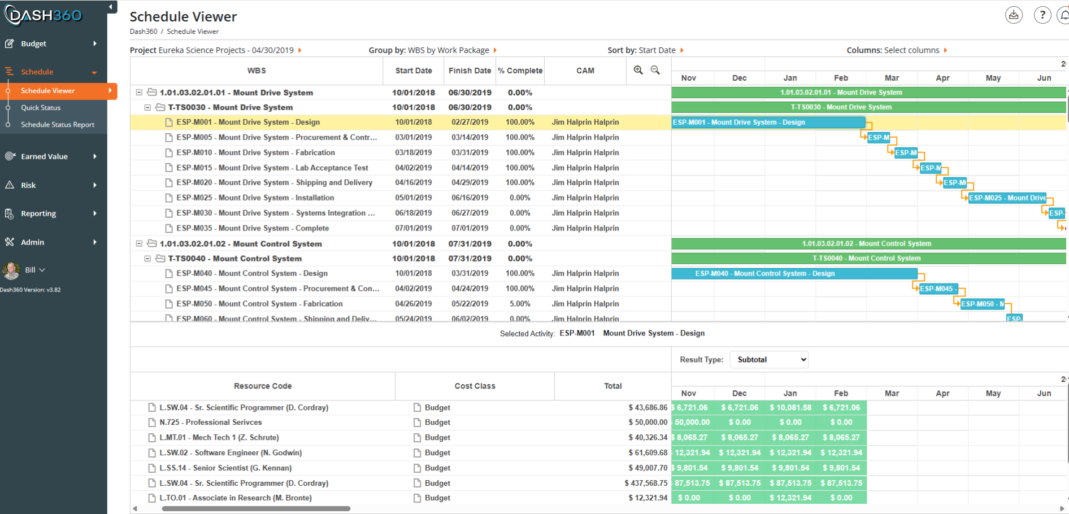This screenshot has height=514, width=1069.
Task: Open the Result Type Subtotal dropdown
Action: [x=769, y=359]
